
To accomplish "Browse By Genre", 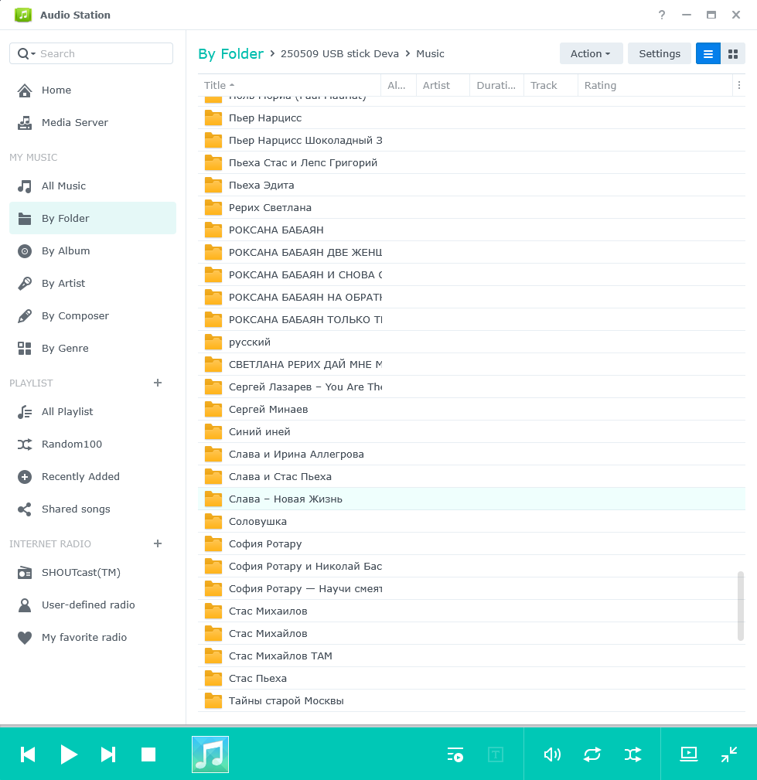I will coord(93,348).
